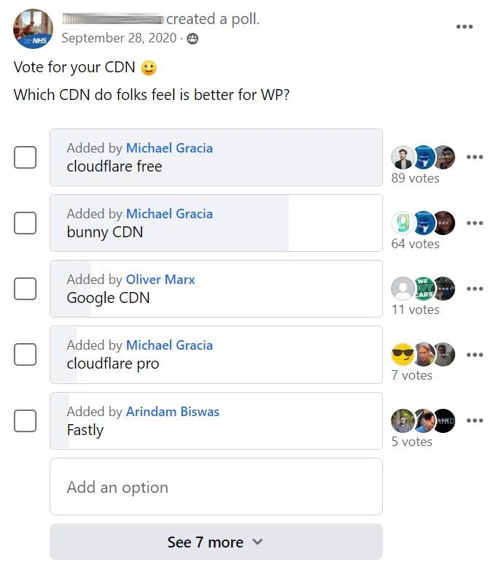Click the poll author's NHS profile picture

tap(33, 29)
